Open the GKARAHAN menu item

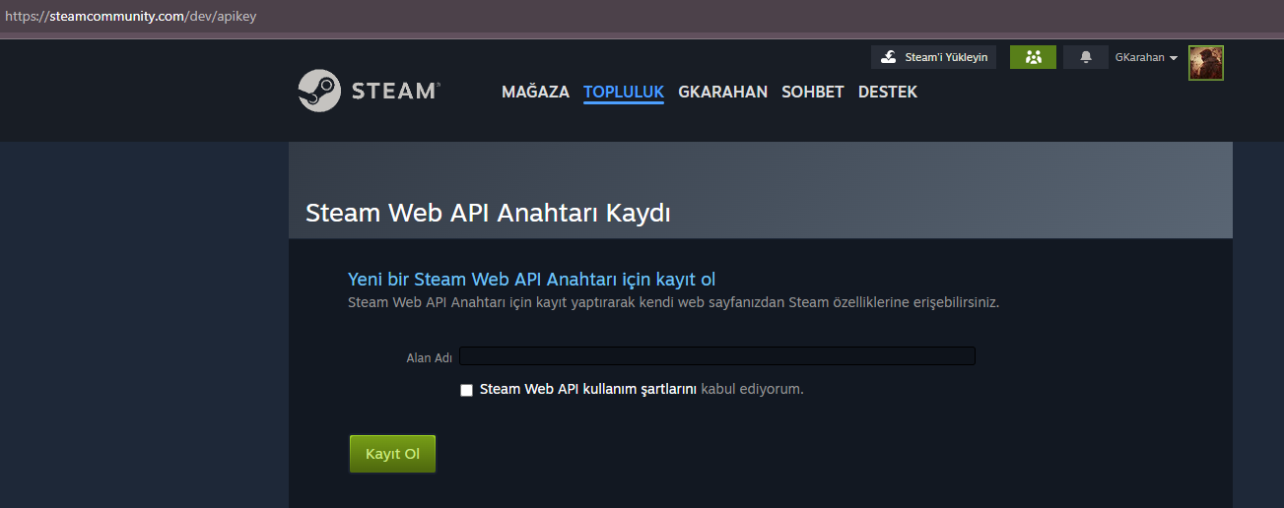click(x=723, y=92)
